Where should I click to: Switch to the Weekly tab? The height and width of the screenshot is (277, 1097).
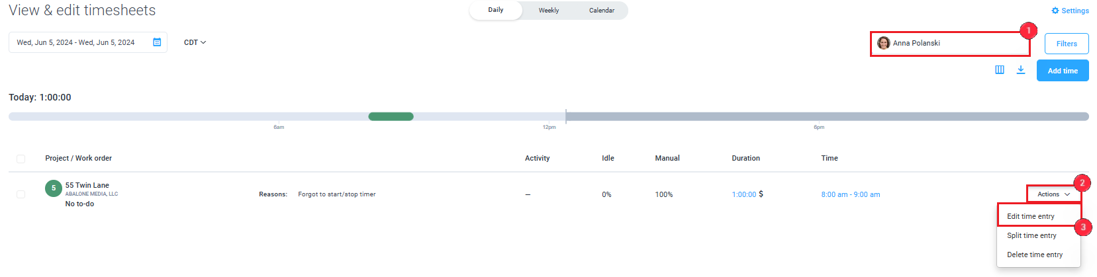tap(549, 11)
